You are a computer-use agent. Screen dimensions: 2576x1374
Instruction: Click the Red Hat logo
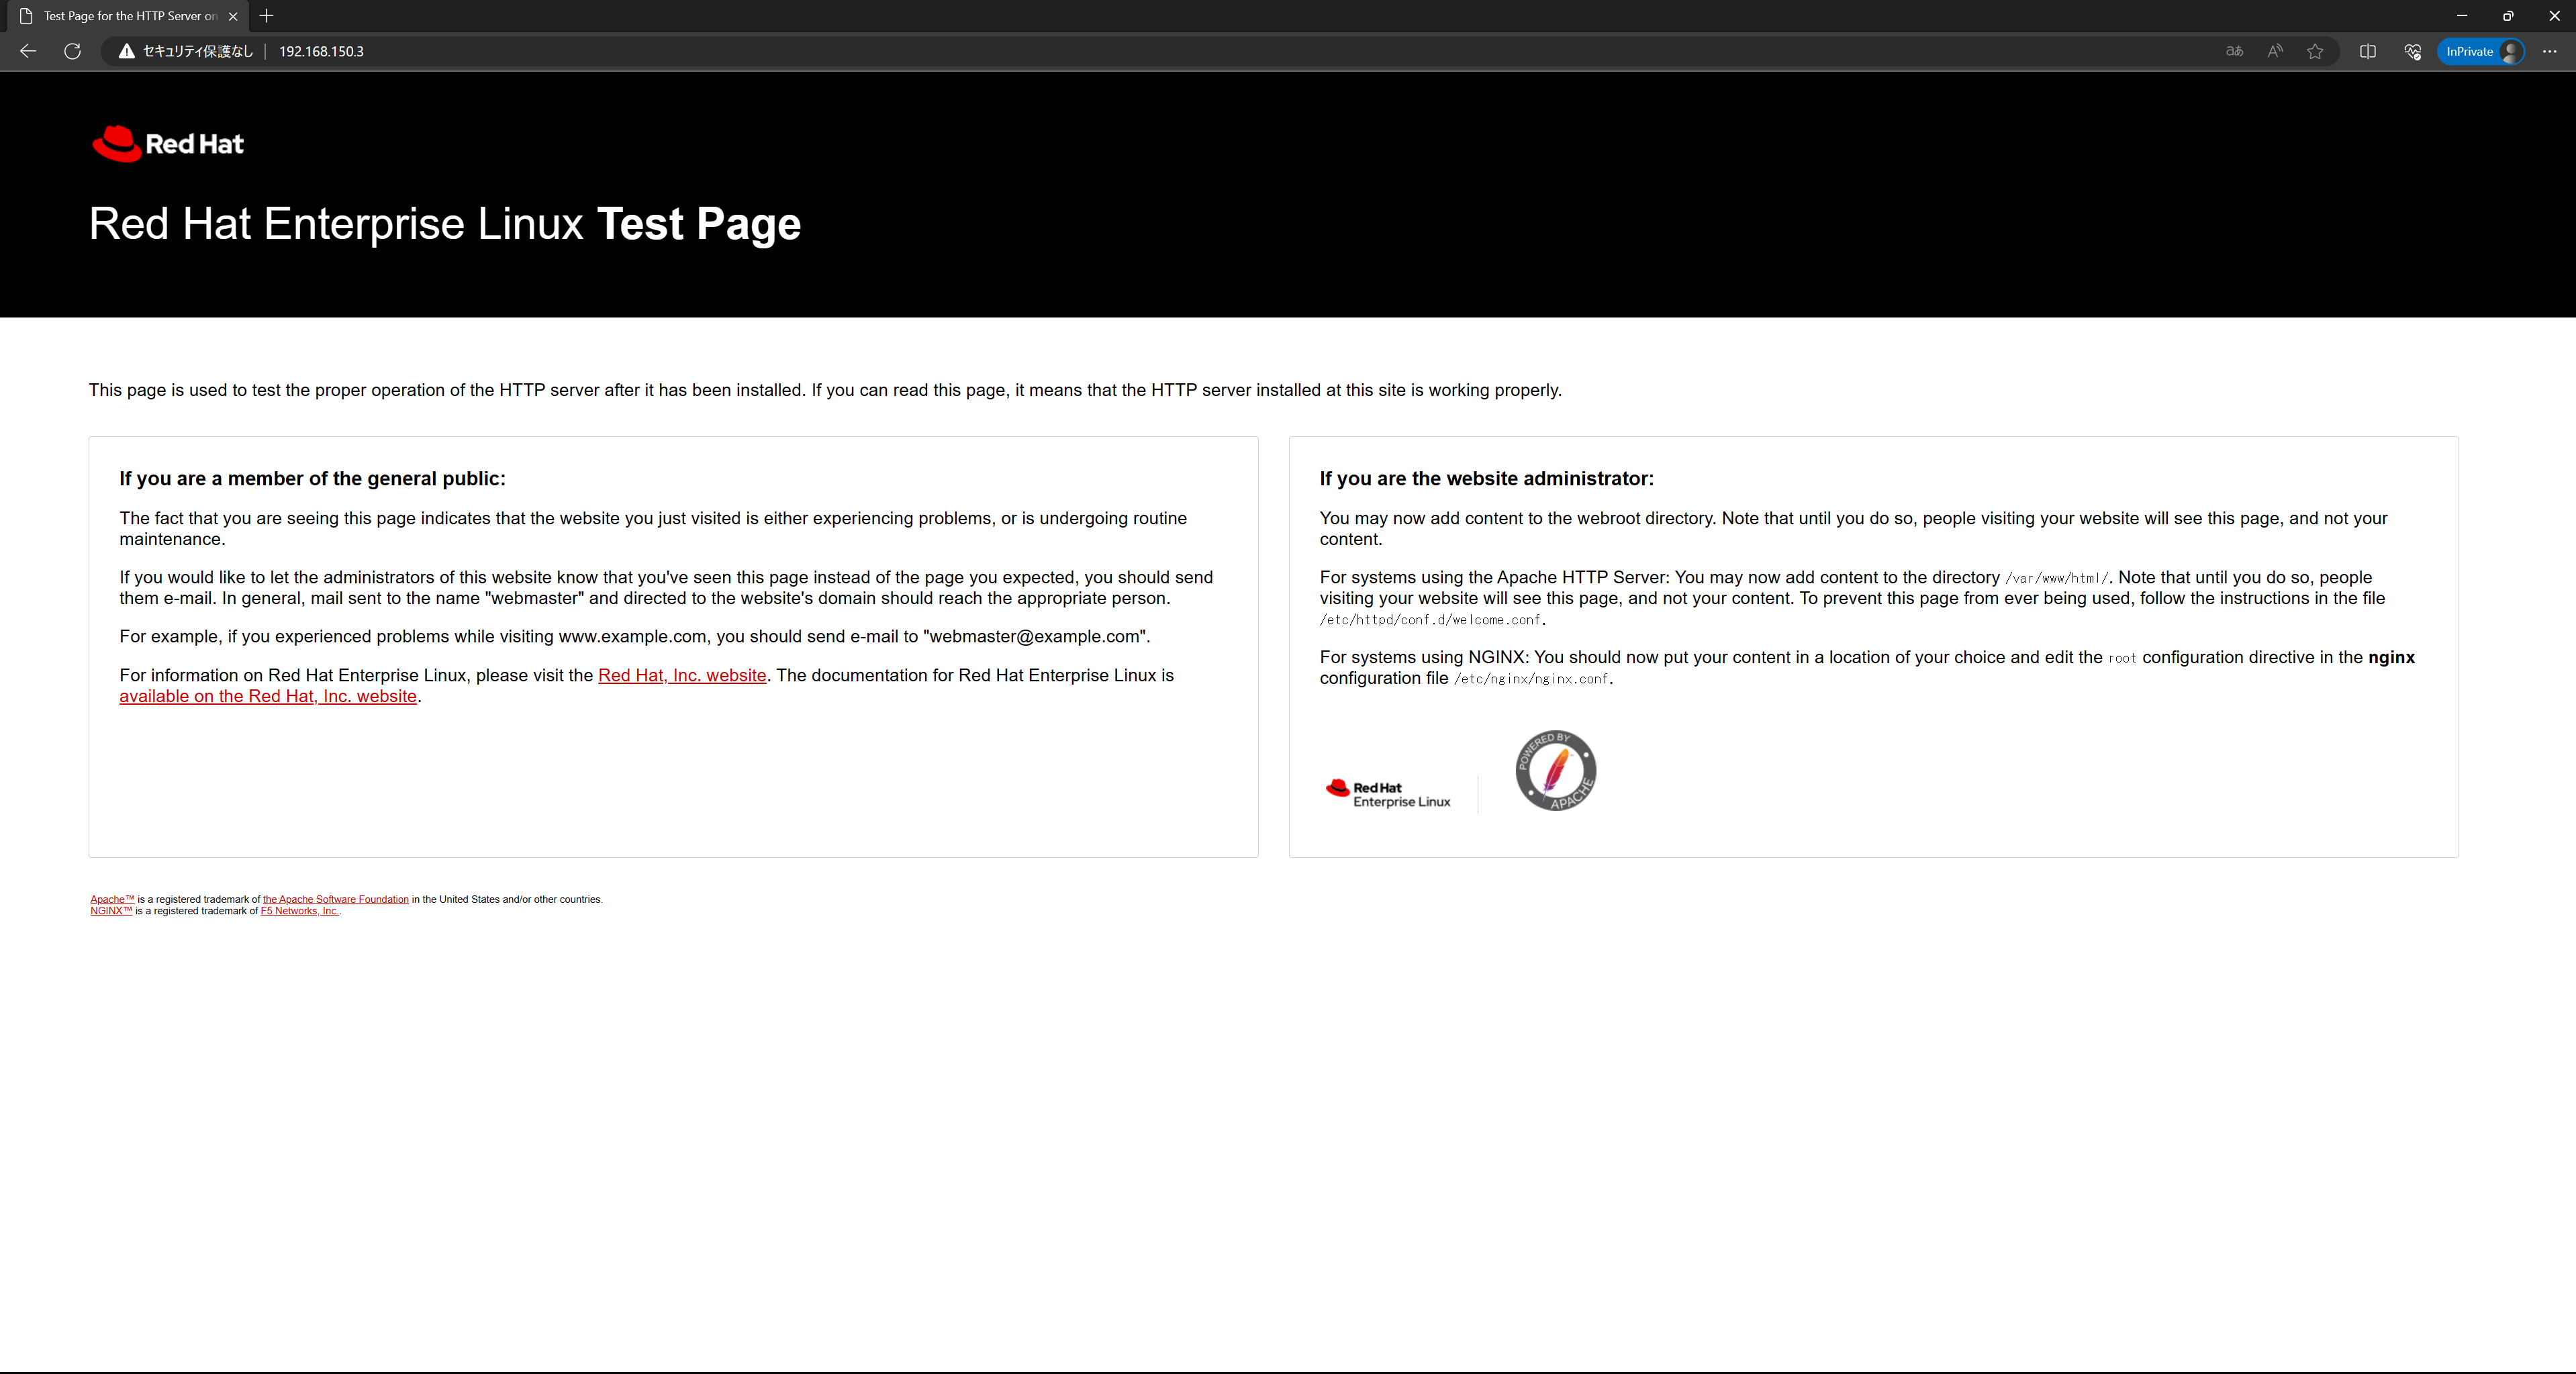tap(167, 143)
